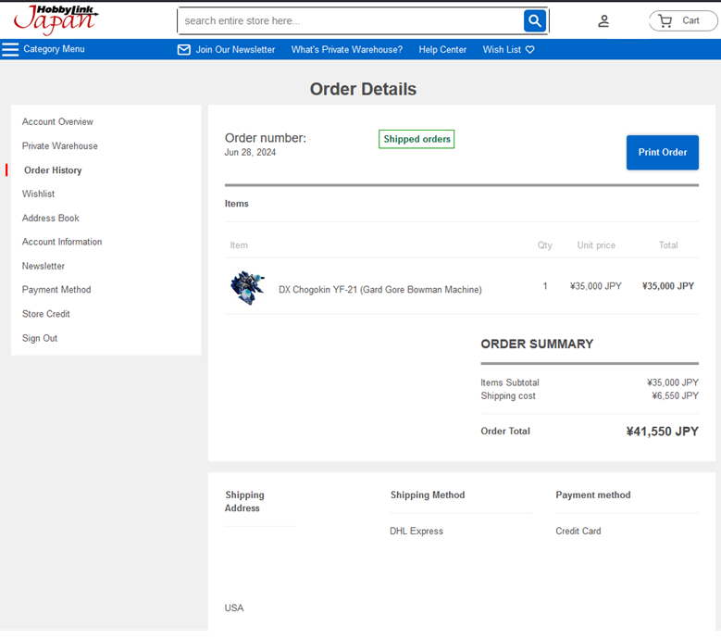Open Join Our Newsletter link
Image resolution: width=721 pixels, height=639 pixels.
235,50
